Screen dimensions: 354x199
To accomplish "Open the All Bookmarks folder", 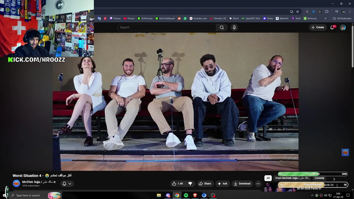I will (342, 19).
